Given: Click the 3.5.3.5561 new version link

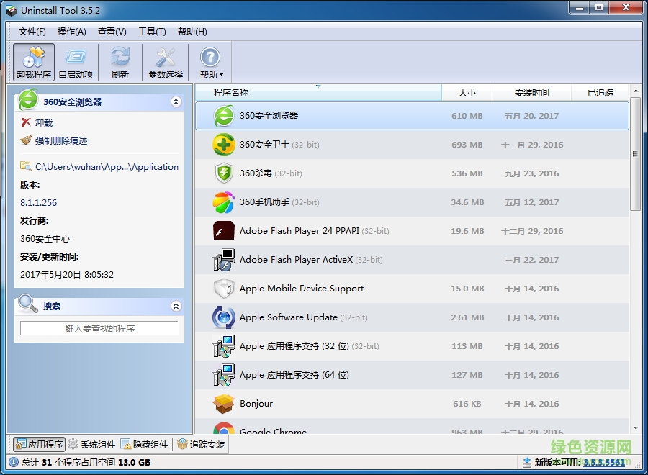Looking at the screenshot, I should 603,463.
